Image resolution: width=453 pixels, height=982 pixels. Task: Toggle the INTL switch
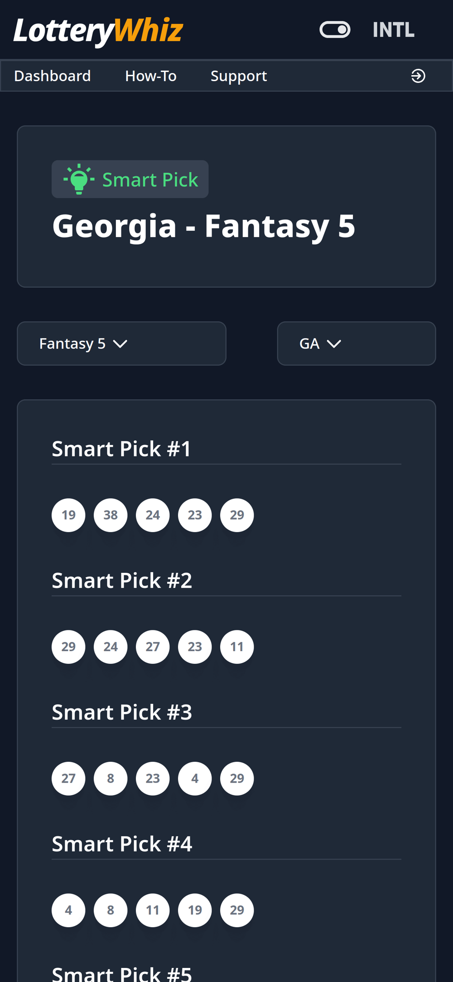tap(335, 30)
